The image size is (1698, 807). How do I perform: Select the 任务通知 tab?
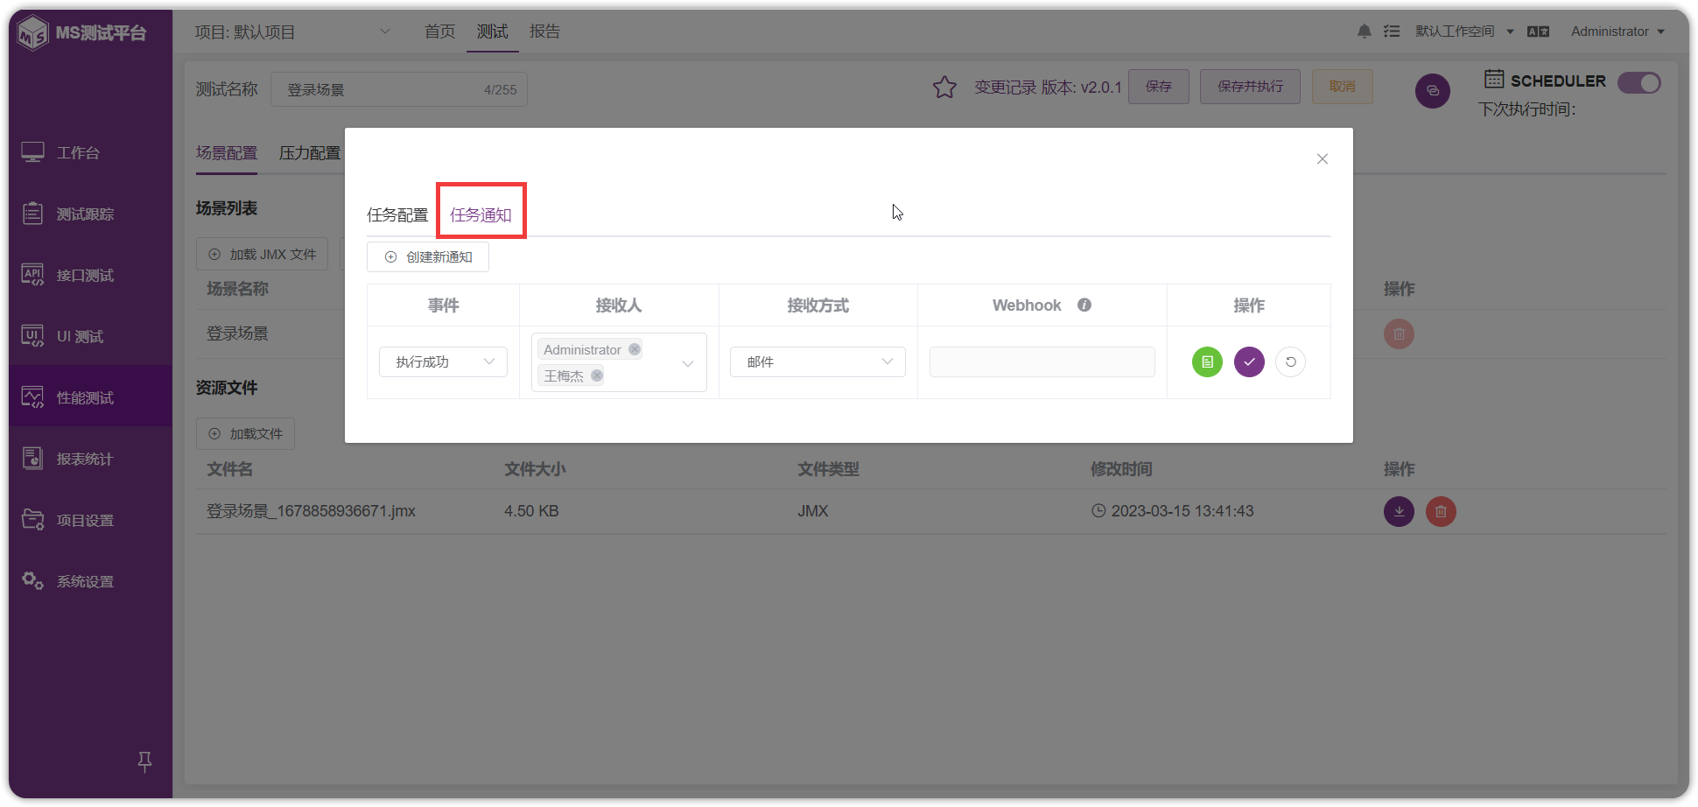(x=481, y=215)
